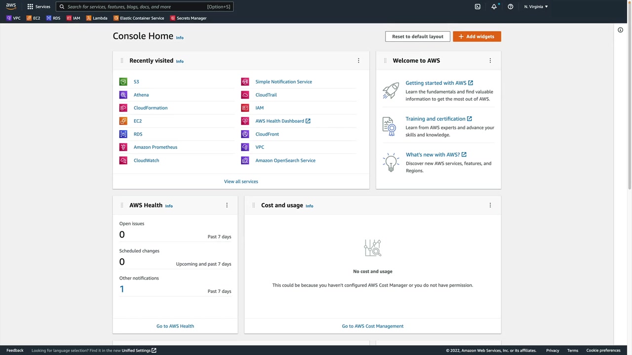
Task: Click the CloudFront service icon
Action: coord(245,134)
